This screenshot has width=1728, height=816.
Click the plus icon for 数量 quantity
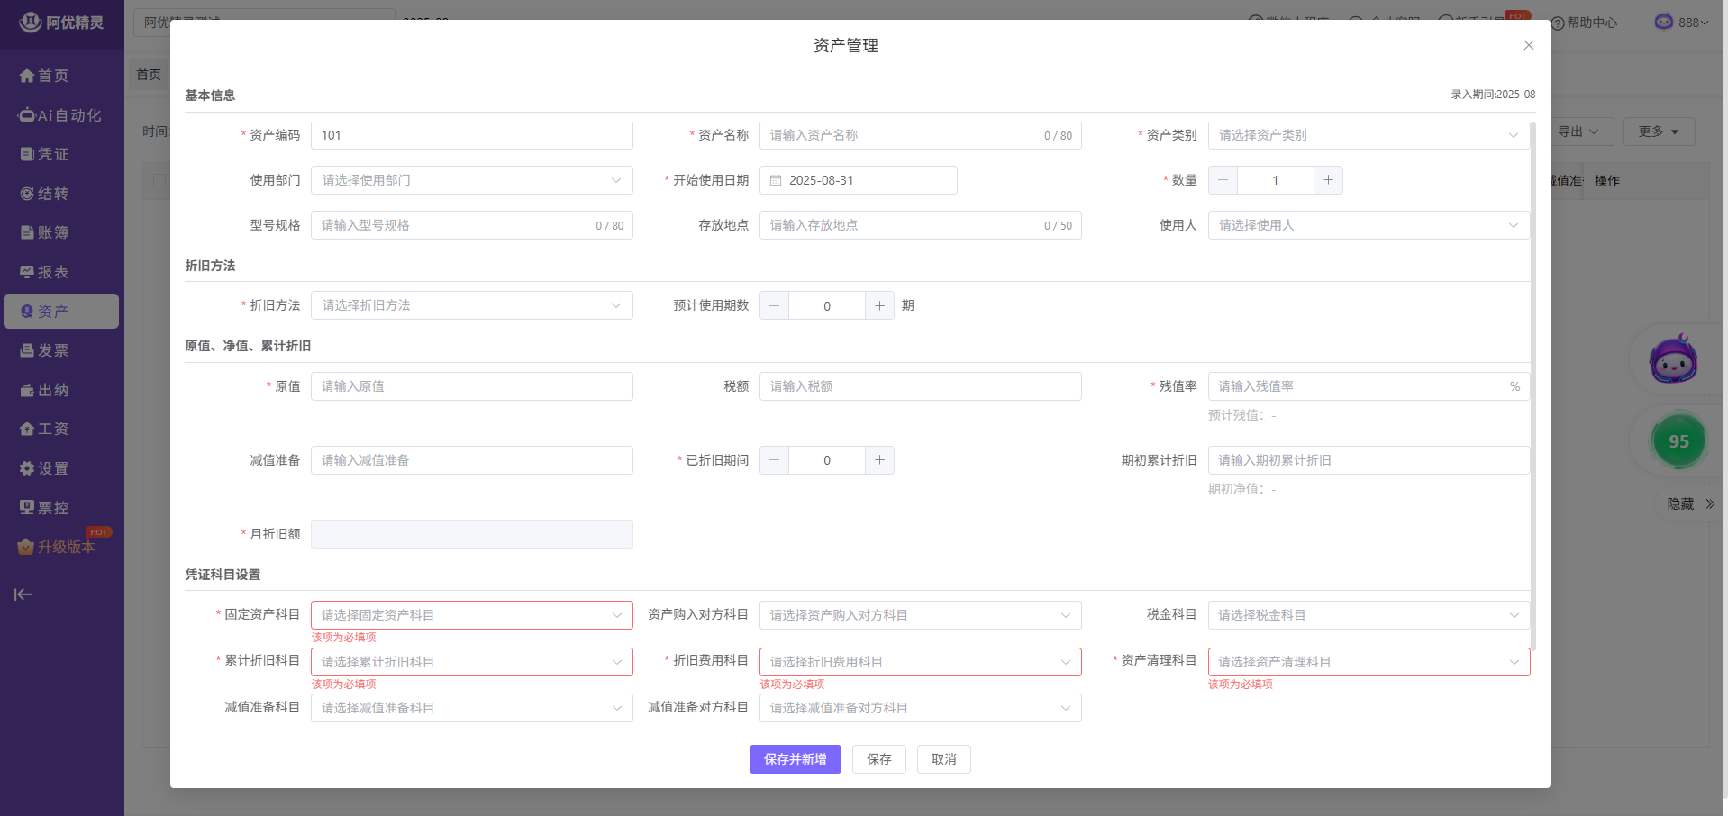[1328, 180]
